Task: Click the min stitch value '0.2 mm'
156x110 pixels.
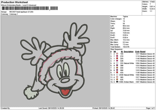Action: pyautogui.click(x=126, y=42)
